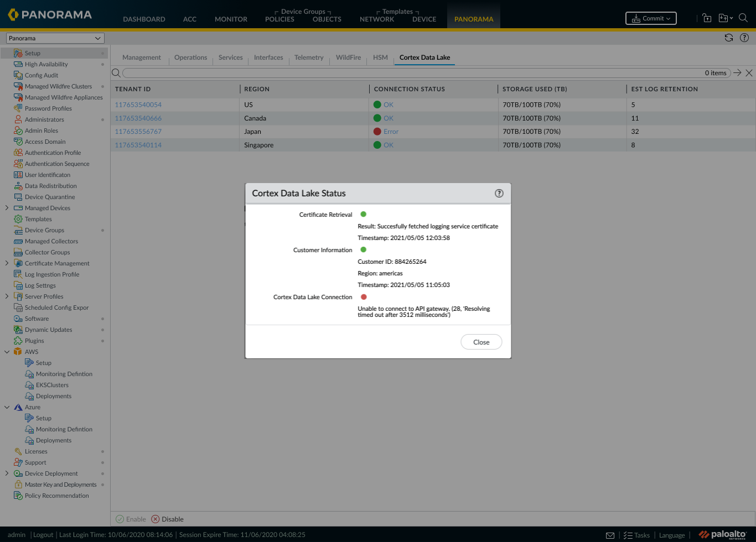Switch to the Management tab
This screenshot has width=756, height=542.
click(142, 58)
